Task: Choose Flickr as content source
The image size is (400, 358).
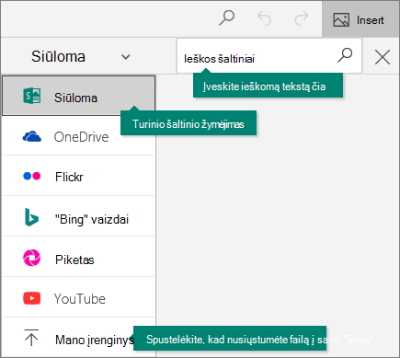Action: click(x=79, y=176)
